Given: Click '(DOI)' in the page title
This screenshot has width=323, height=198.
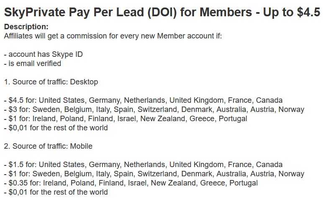Looking at the screenshot, I should coord(162,12).
